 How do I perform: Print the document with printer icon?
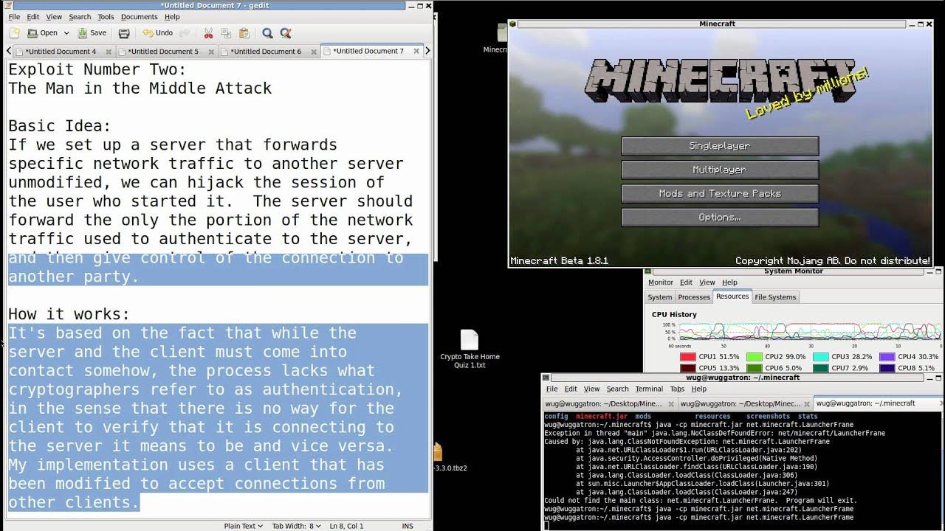point(124,33)
